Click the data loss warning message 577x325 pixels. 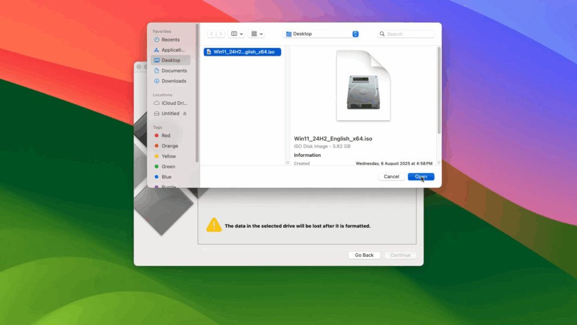pos(298,226)
